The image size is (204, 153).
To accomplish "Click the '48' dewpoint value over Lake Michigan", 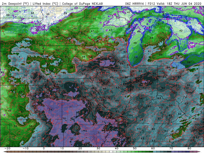I will pyautogui.click(x=135, y=43).
